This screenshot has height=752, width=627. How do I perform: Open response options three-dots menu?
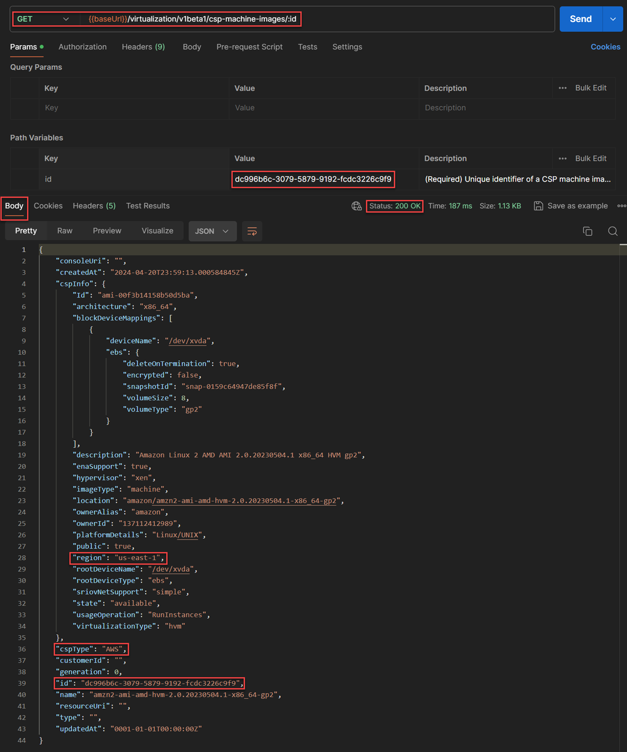[x=622, y=206]
